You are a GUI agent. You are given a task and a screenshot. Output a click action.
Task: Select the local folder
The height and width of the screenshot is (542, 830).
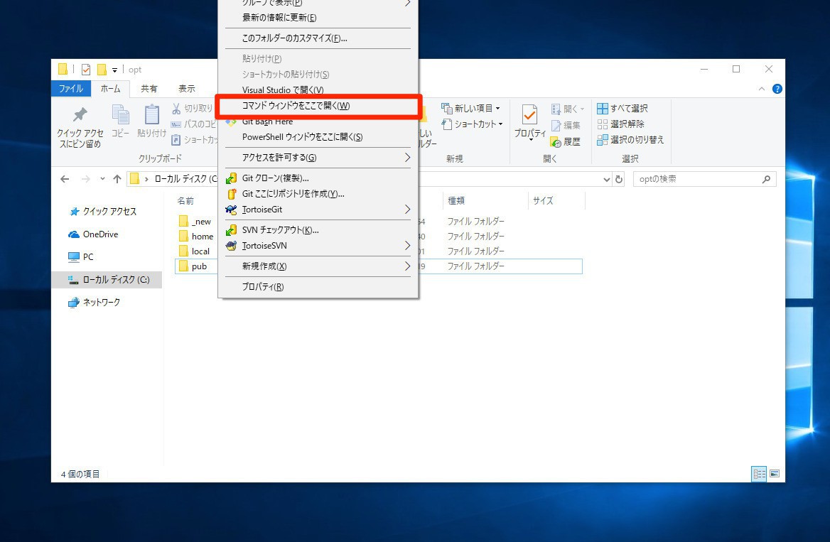pos(195,251)
